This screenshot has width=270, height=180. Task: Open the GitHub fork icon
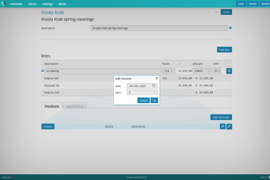coord(269,177)
